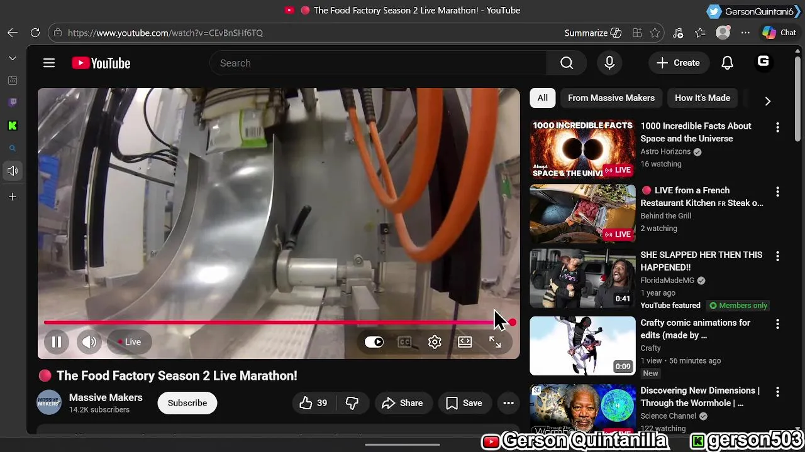This screenshot has width=805, height=452.
Task: Open LIVE from a French Restaurant title
Action: (702, 196)
